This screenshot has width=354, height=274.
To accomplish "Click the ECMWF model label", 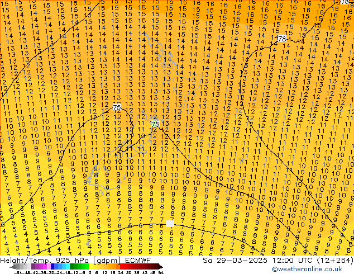I will click(138, 260).
